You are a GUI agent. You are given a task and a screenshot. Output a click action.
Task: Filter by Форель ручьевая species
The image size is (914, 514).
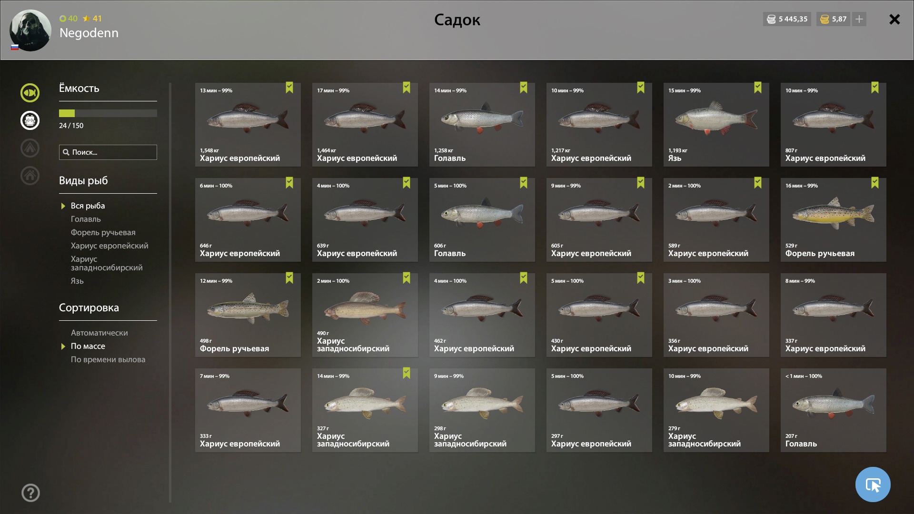click(x=103, y=232)
